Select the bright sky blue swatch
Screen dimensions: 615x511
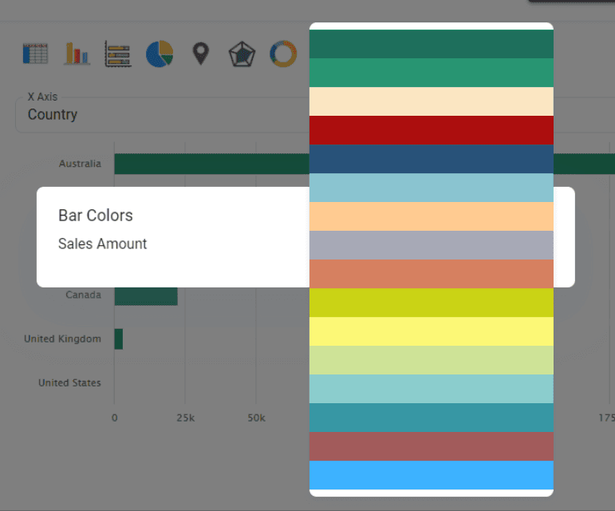tap(431, 475)
